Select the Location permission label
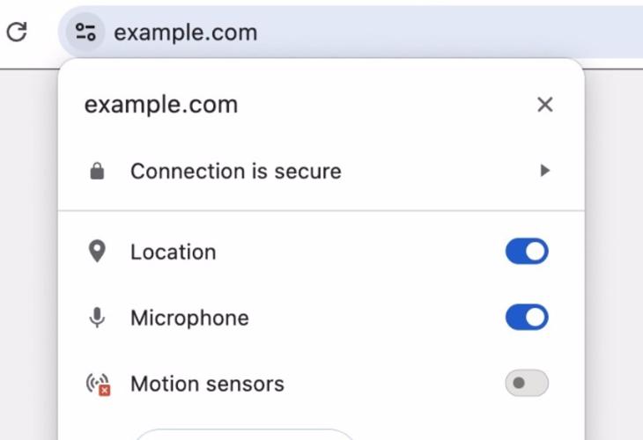Image resolution: width=643 pixels, height=440 pixels. click(173, 253)
